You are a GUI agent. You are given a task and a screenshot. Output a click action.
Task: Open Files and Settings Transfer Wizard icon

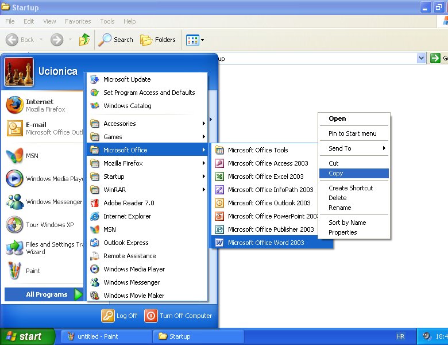(x=14, y=248)
